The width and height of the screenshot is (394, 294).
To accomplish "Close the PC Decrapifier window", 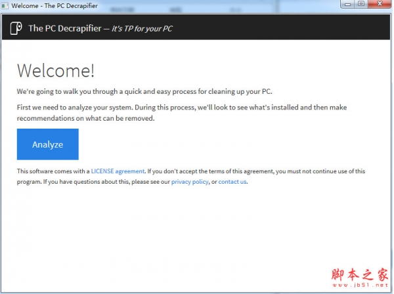I will tap(380, 4).
